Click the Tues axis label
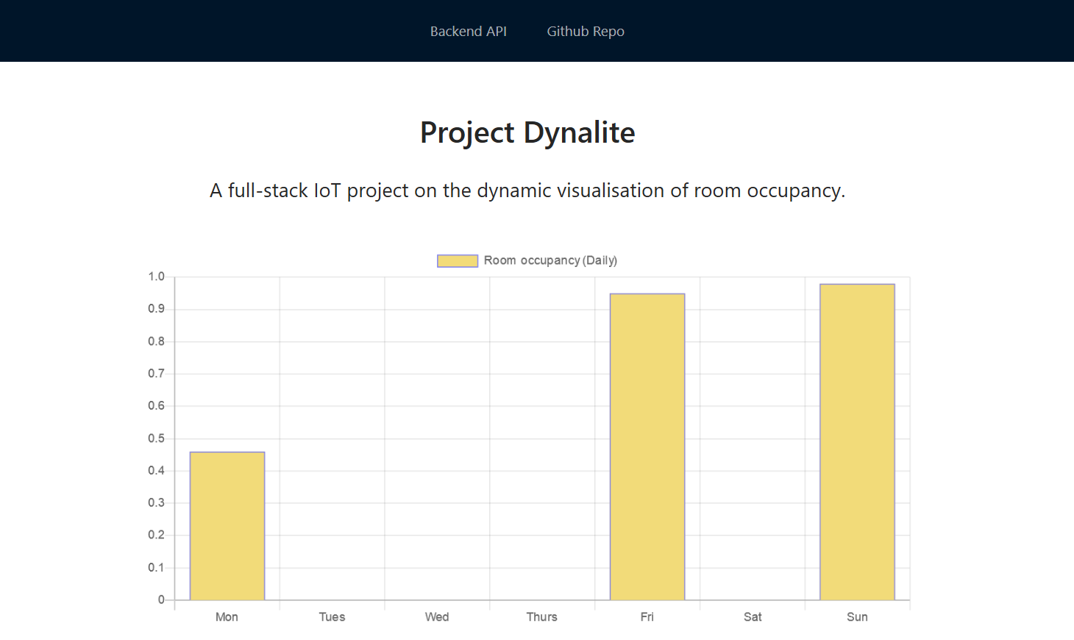This screenshot has width=1074, height=640. (x=331, y=616)
